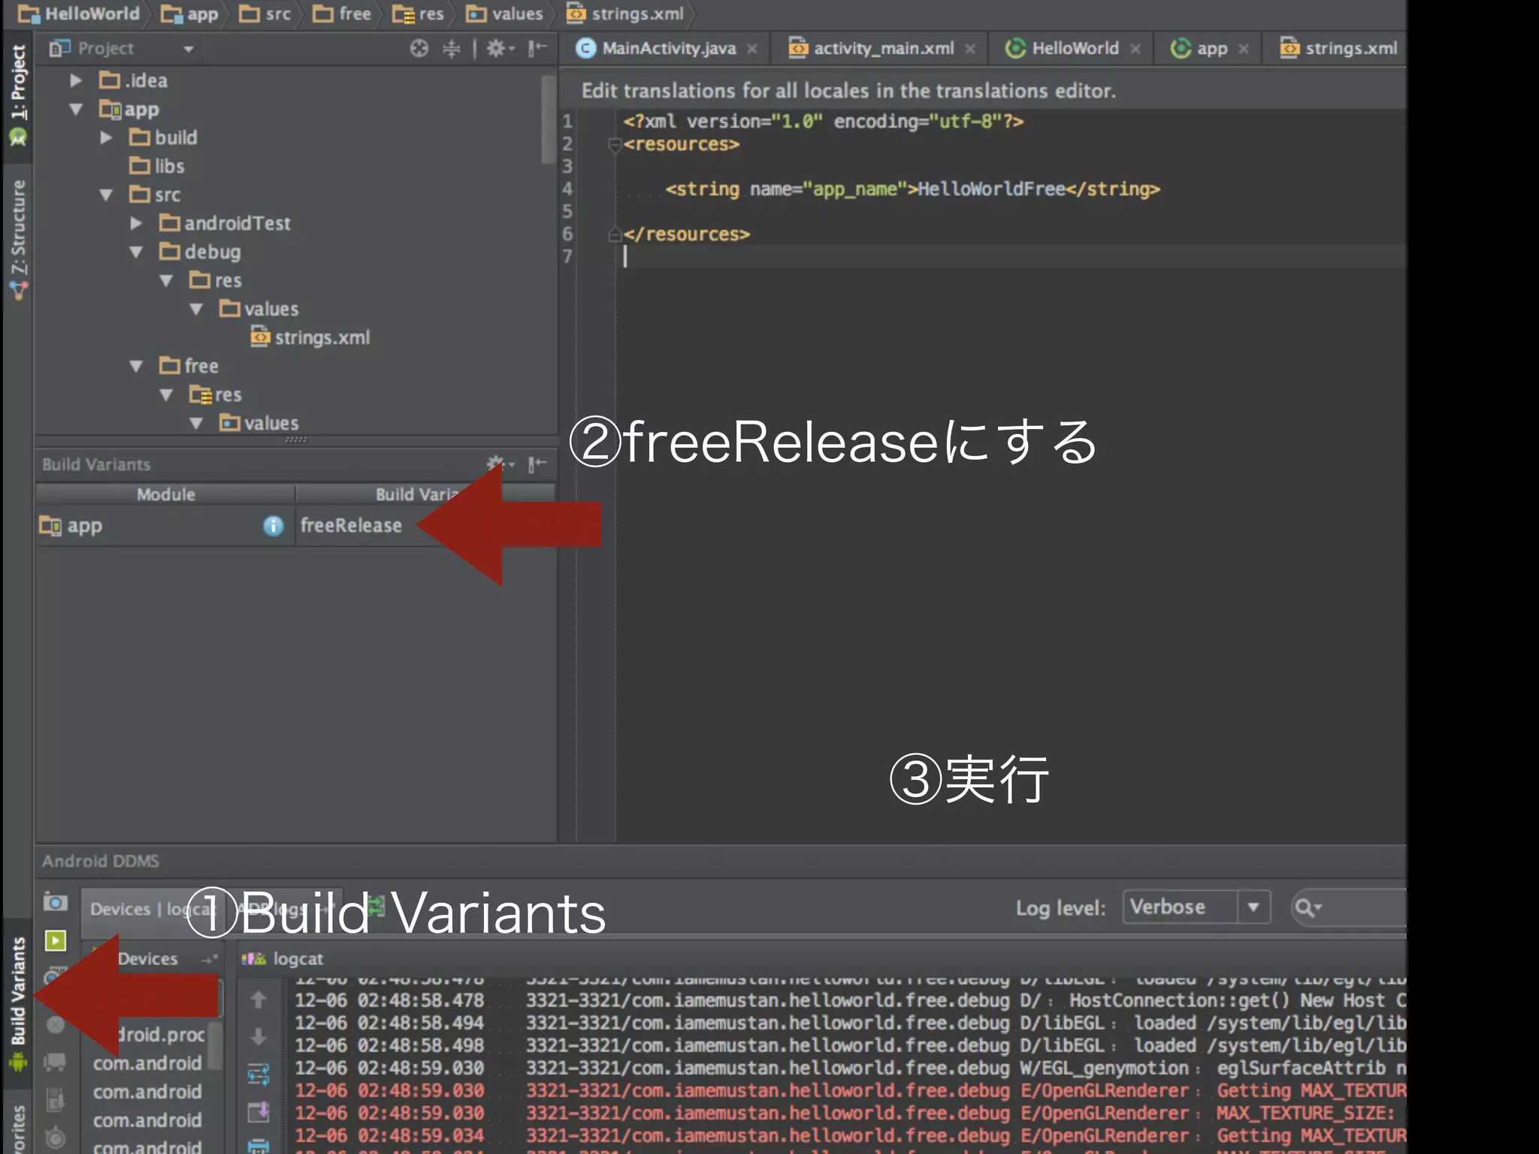Open the Z: Structure side tool window
The image size is (1539, 1154).
18,239
